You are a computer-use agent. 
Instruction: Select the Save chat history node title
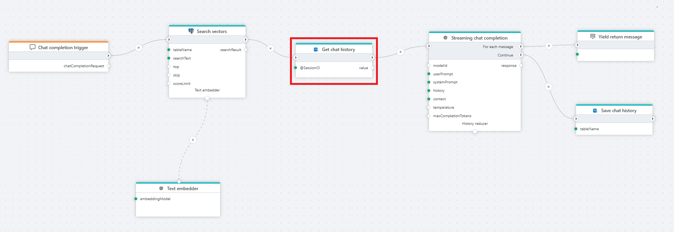pyautogui.click(x=618, y=111)
